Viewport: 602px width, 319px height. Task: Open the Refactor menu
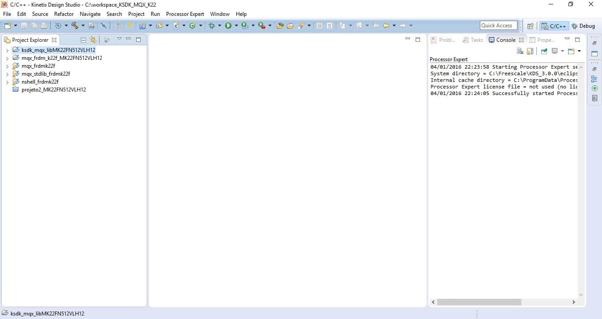click(x=64, y=14)
